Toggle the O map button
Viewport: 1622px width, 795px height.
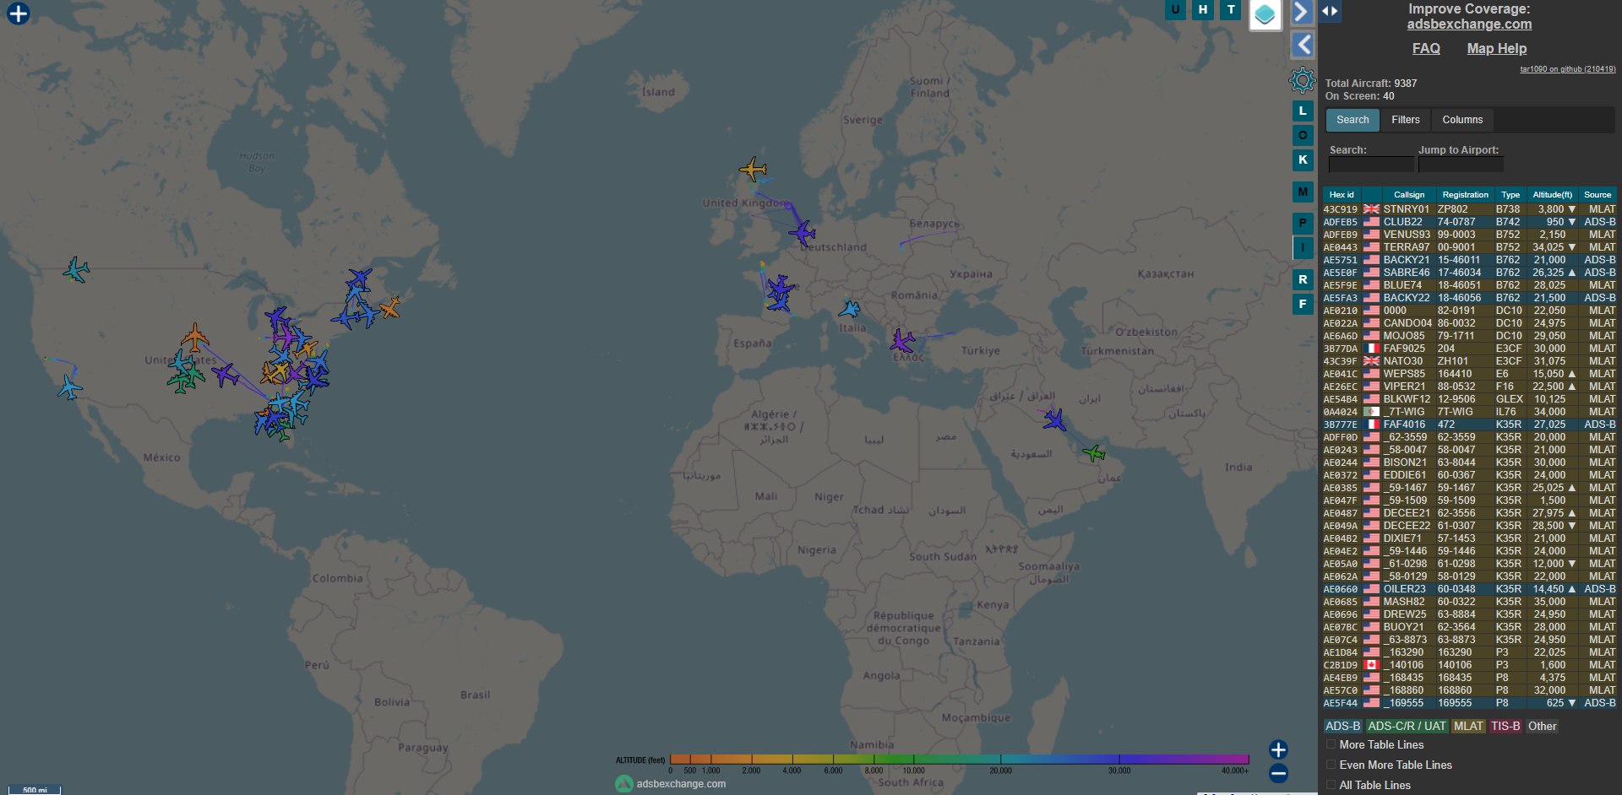(1303, 135)
